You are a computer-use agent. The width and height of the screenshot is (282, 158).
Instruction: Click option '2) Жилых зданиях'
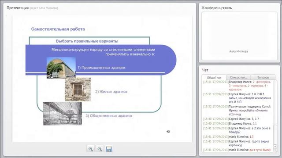(x=111, y=92)
